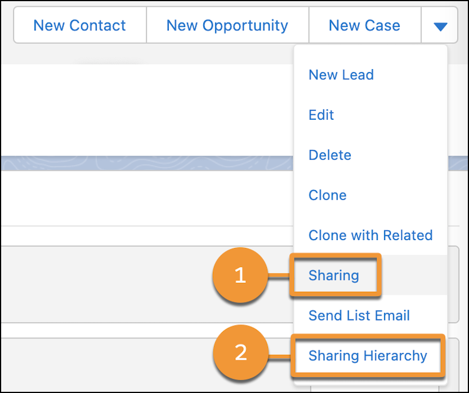Click Delete in the dropdown menu
Viewport: 469px width, 393px height.
tap(329, 155)
